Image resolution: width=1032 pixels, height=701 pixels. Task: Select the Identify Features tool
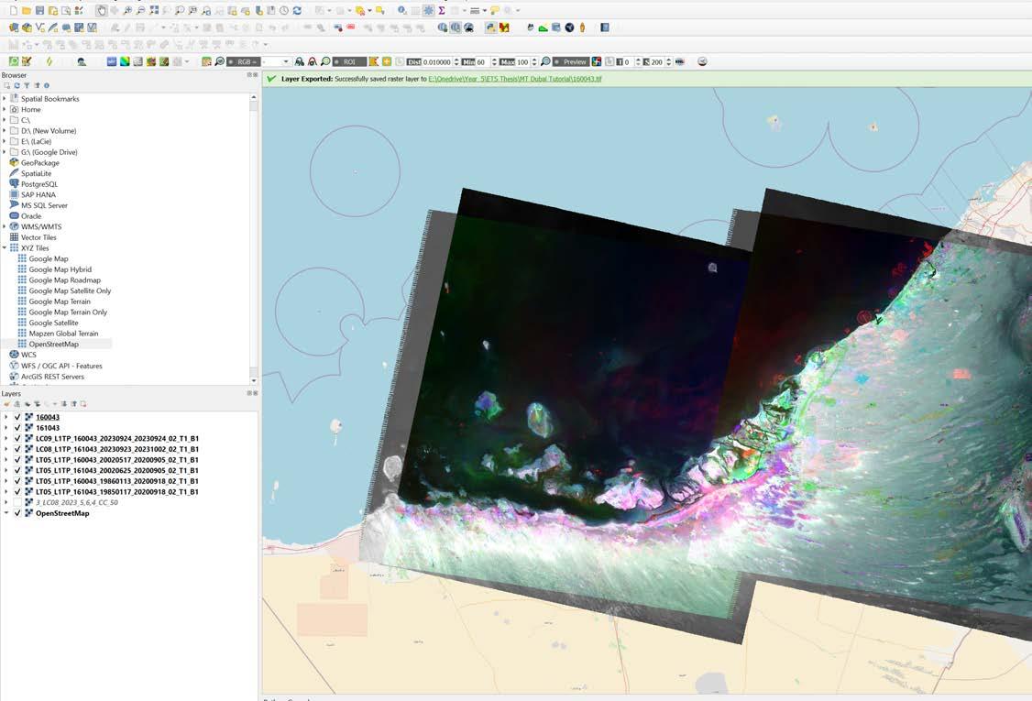tap(402, 10)
